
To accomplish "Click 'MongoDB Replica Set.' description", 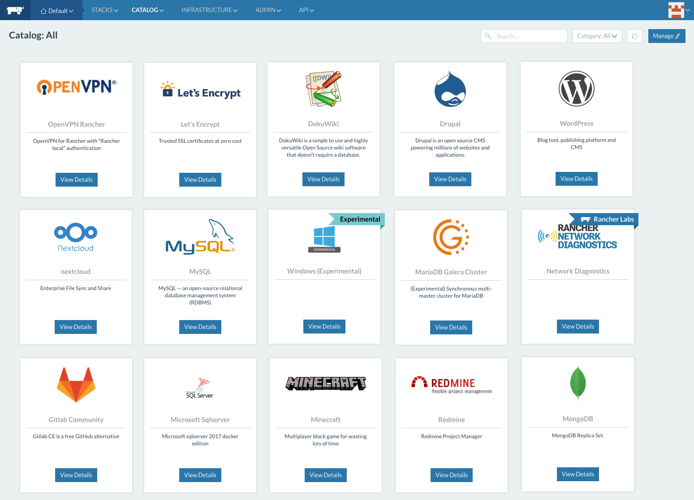I will point(578,436).
